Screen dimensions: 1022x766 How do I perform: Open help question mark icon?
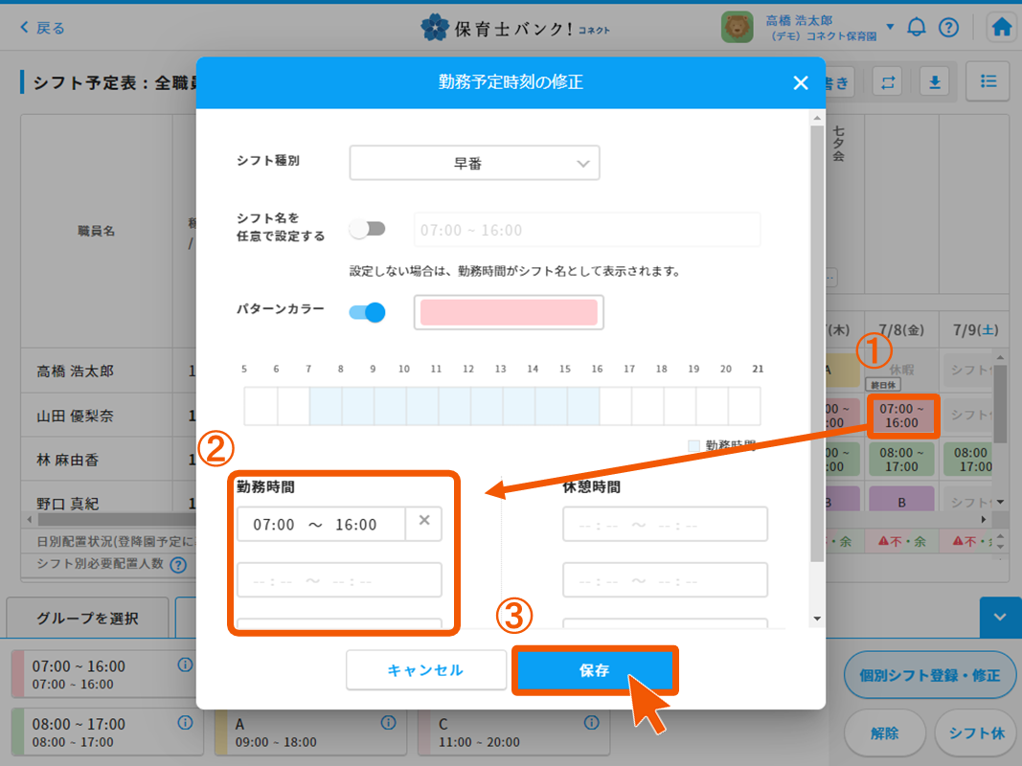tap(948, 27)
